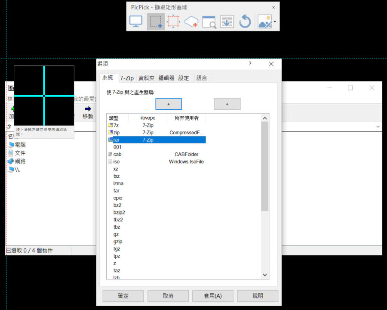Select the cpio extension row

coord(157,198)
